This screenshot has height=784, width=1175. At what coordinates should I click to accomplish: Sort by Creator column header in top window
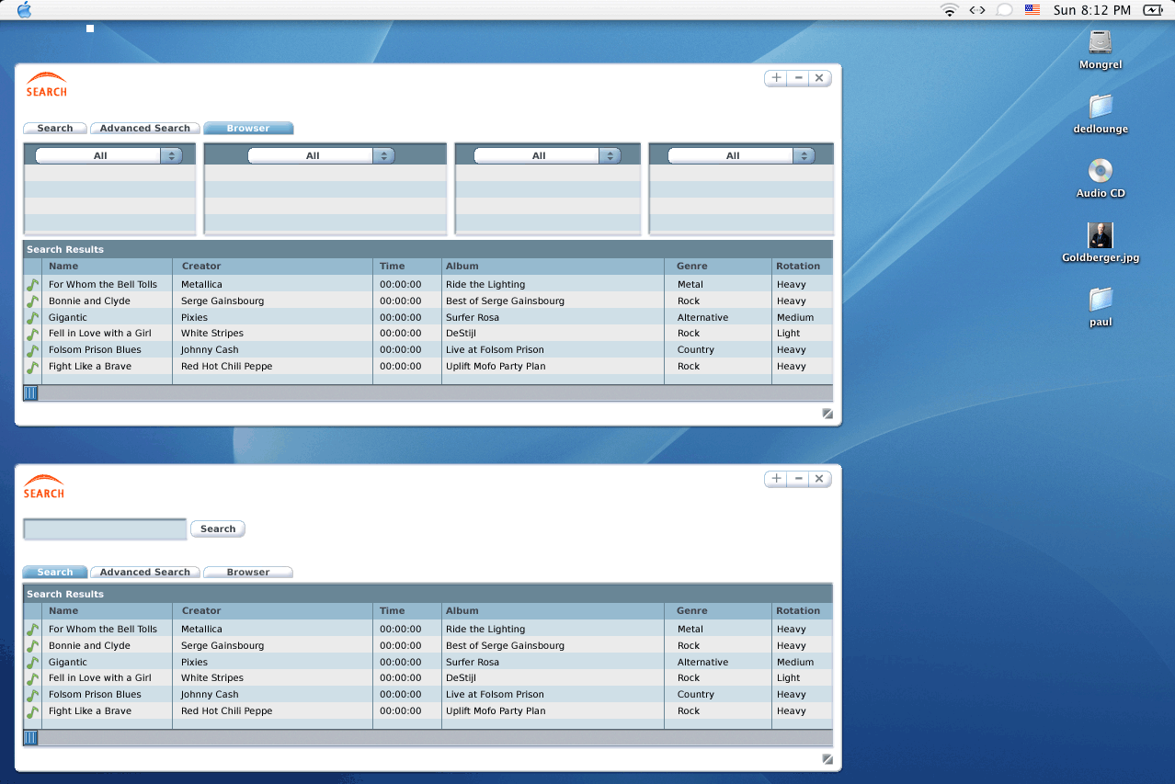coord(274,267)
